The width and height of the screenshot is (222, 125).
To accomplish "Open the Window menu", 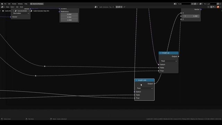I will (x=20, y=4).
